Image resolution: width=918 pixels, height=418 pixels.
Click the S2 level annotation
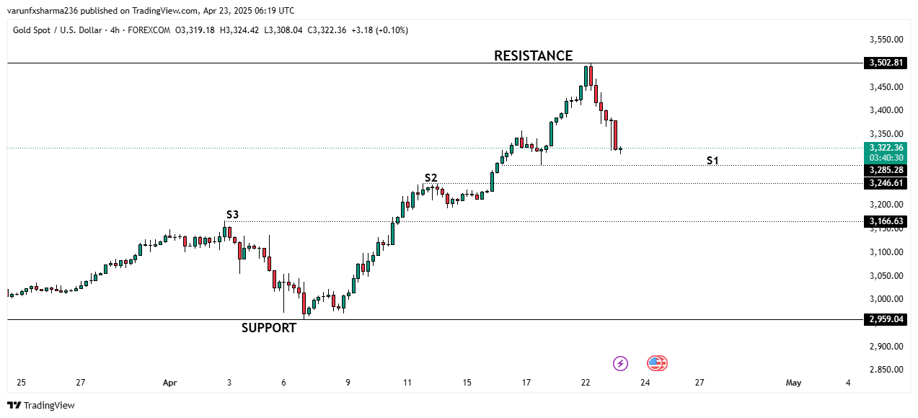point(431,177)
